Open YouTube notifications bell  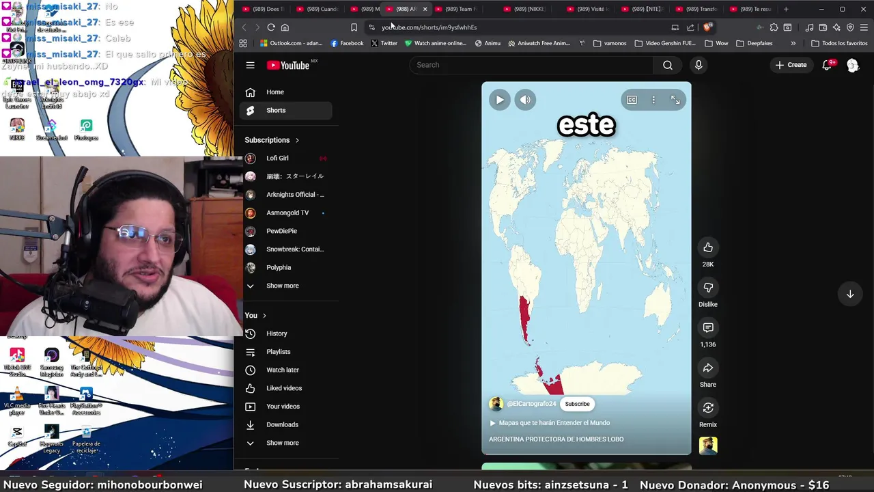point(827,65)
